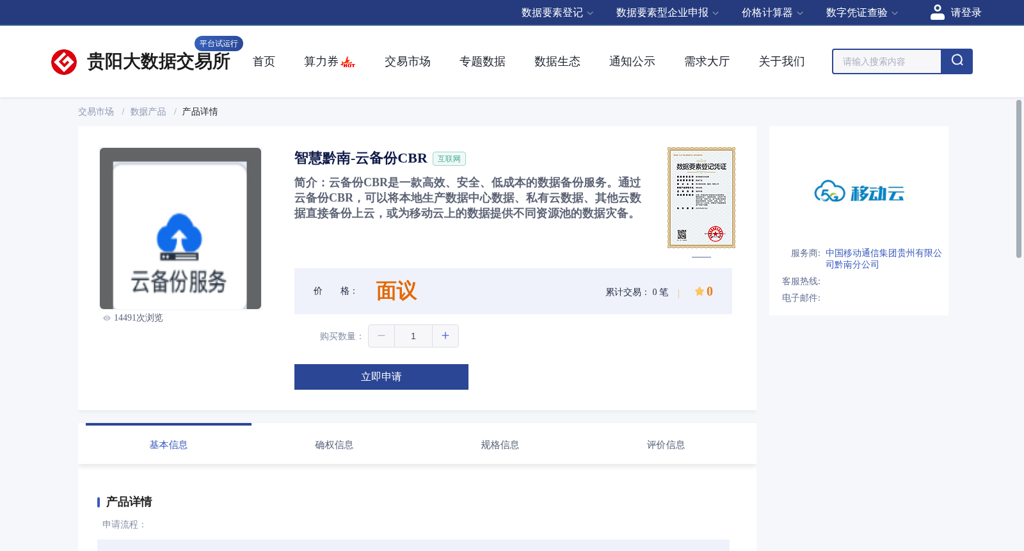Click the minus quantity button
The height and width of the screenshot is (551, 1024).
381,336
